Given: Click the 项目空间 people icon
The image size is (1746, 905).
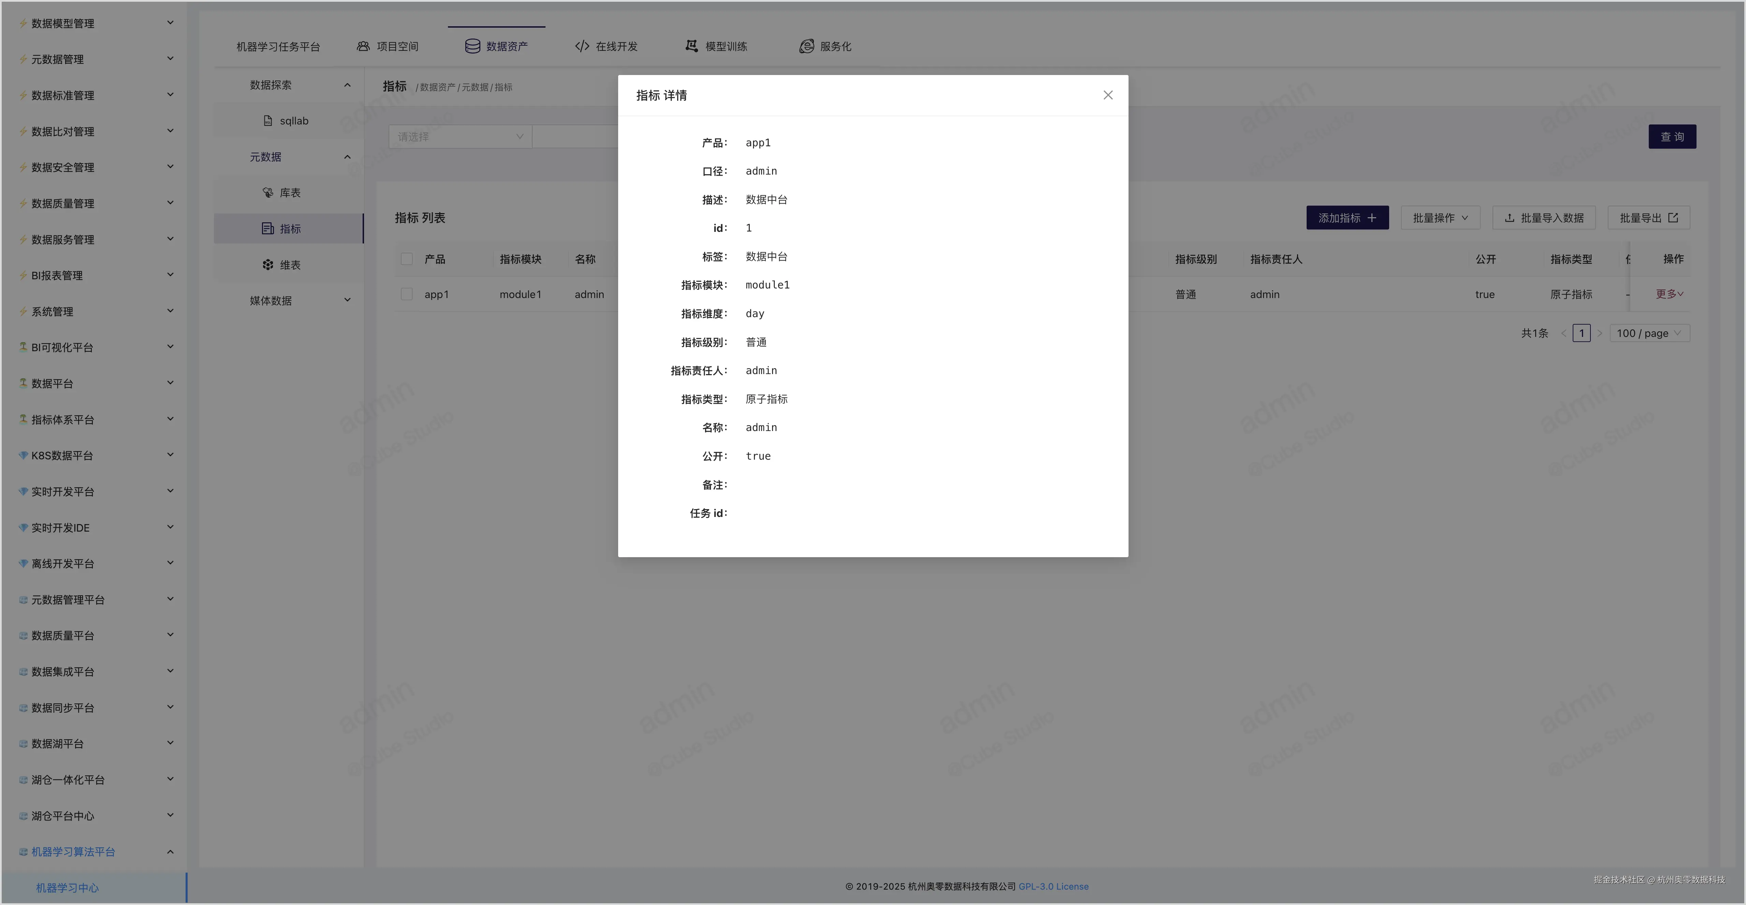Looking at the screenshot, I should (363, 46).
